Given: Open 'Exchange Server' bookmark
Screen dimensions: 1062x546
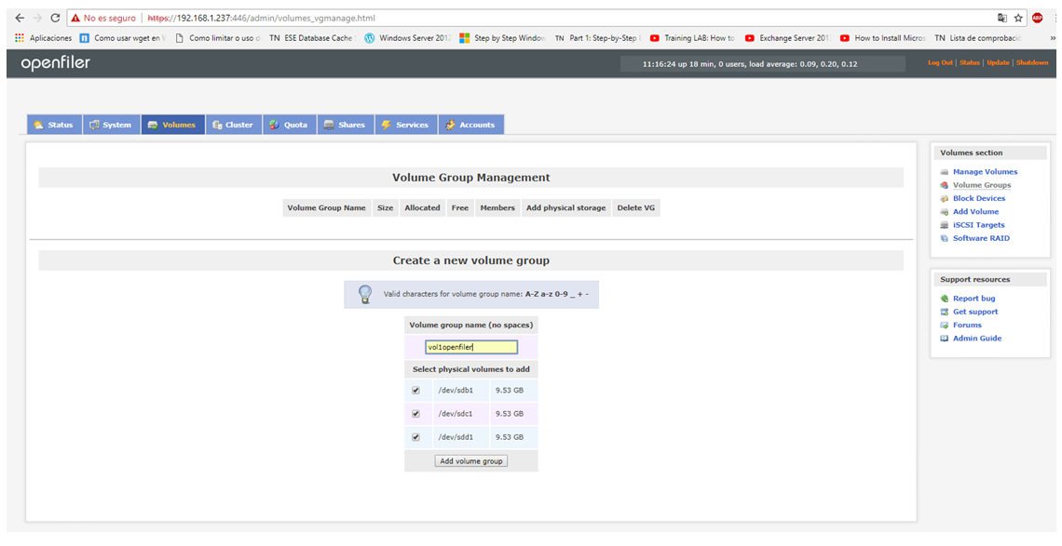Looking at the screenshot, I should (x=788, y=38).
